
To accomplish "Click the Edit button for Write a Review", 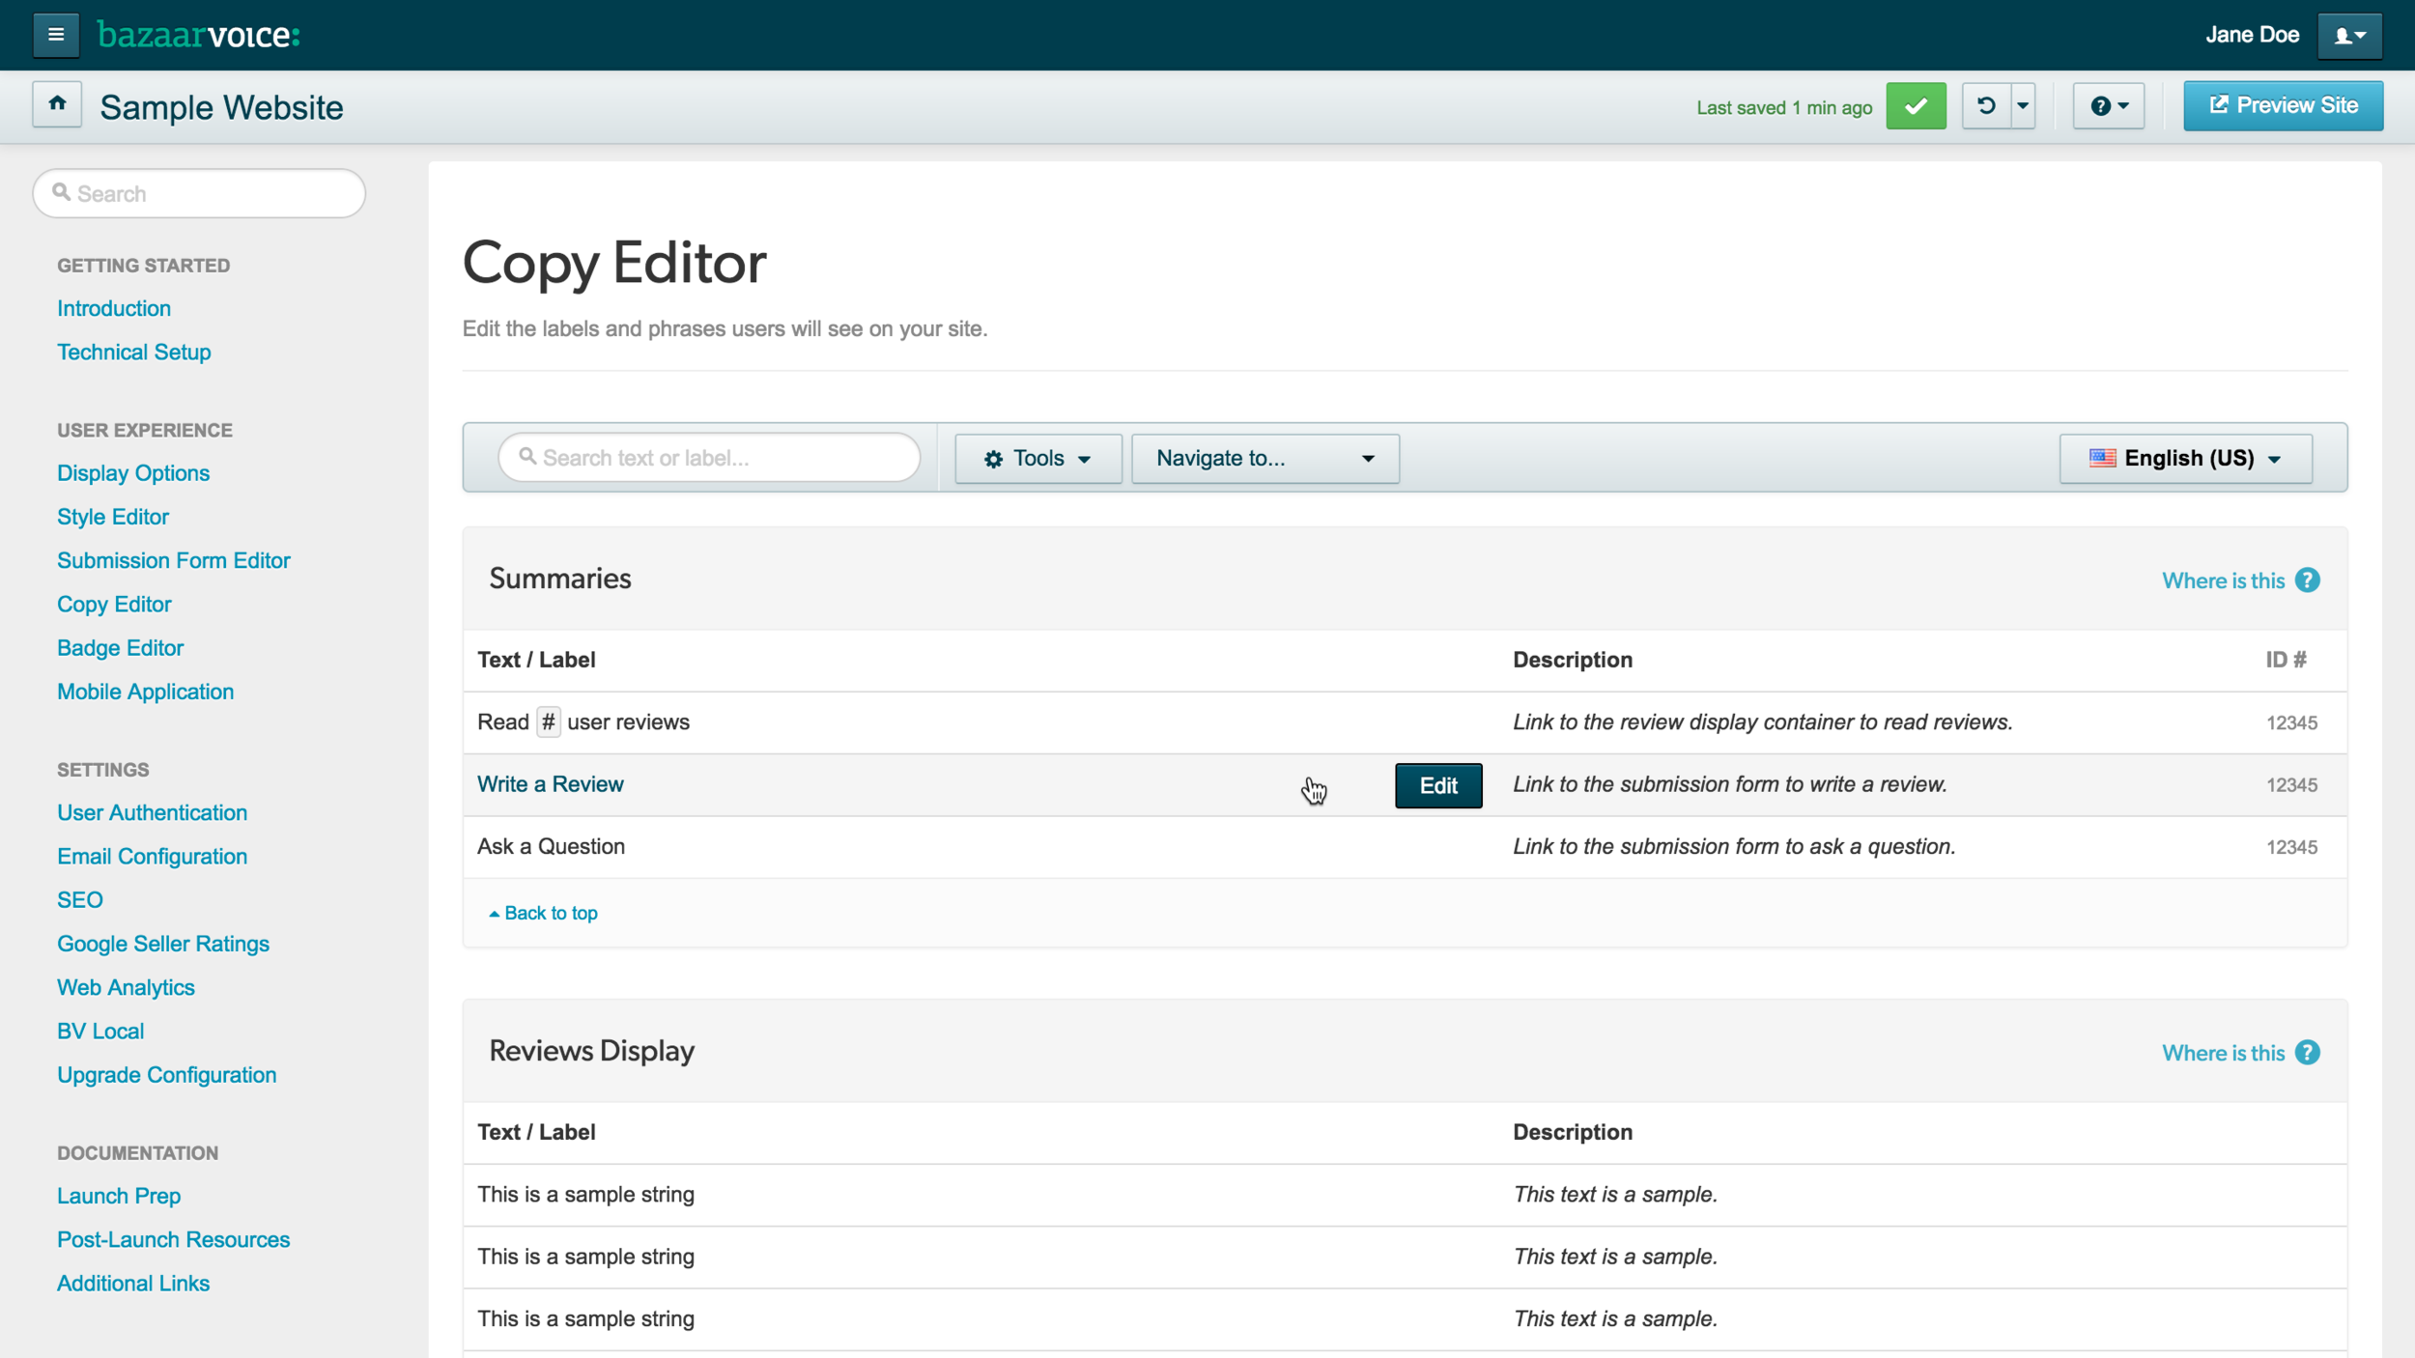I will [1438, 785].
